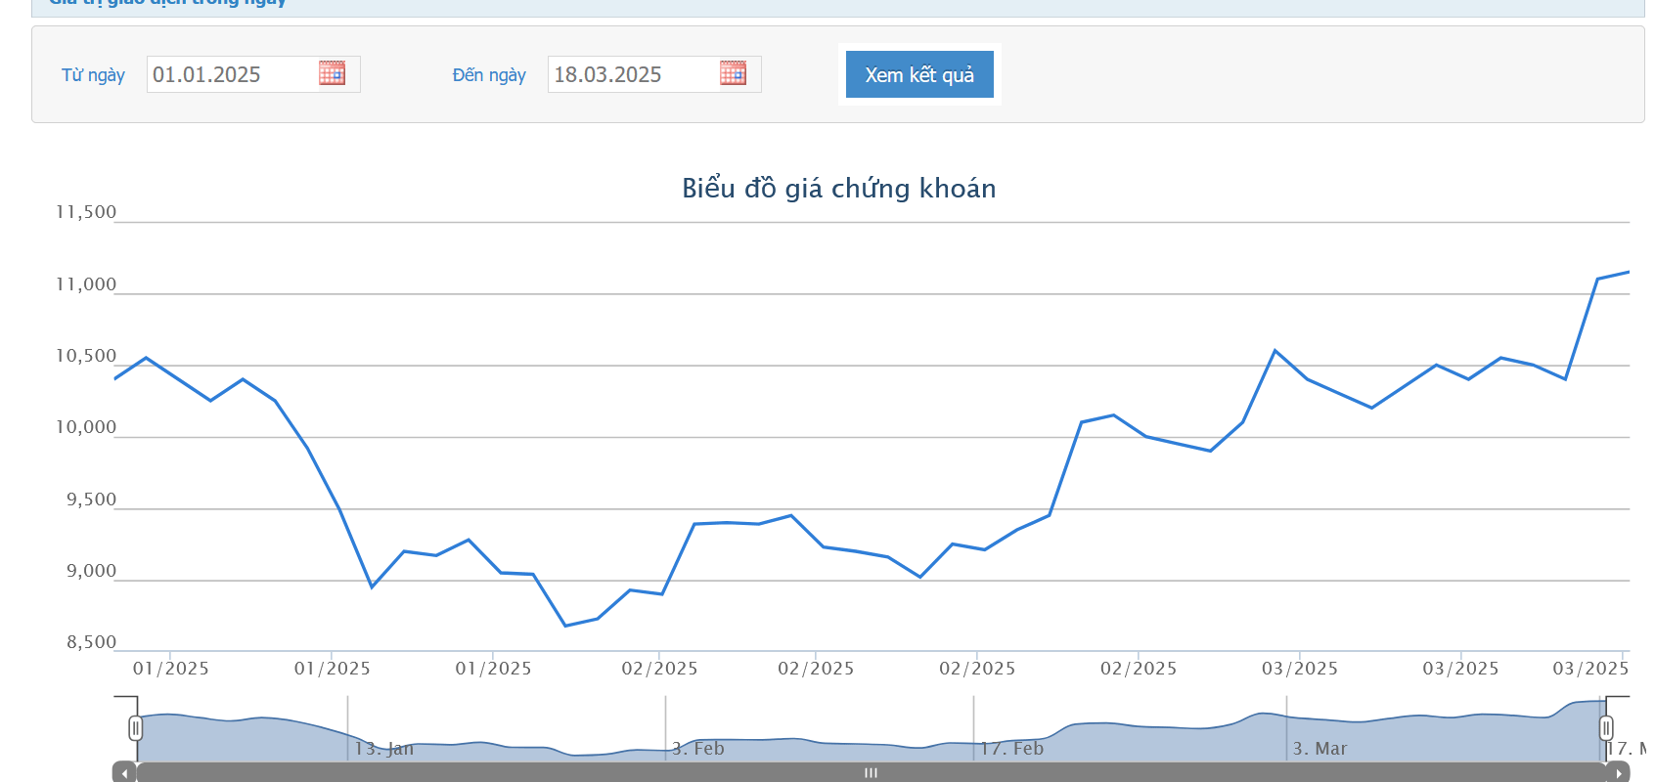Select the 3. Feb marker in navigator
The width and height of the screenshot is (1655, 782).
[x=698, y=749]
